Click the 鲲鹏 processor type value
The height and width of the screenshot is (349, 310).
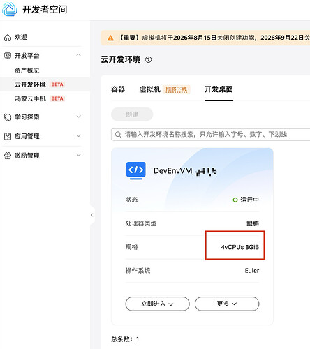click(x=253, y=223)
